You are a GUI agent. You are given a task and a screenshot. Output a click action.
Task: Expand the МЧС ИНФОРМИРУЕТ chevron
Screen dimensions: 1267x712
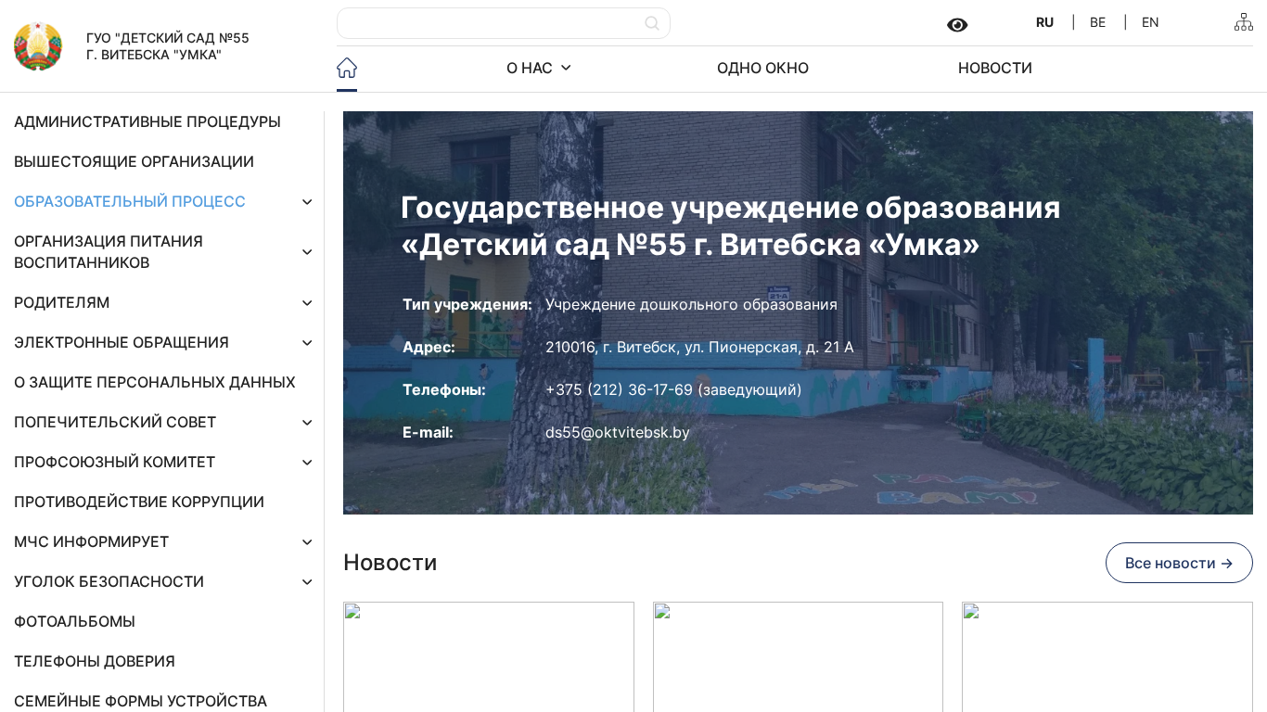[307, 542]
